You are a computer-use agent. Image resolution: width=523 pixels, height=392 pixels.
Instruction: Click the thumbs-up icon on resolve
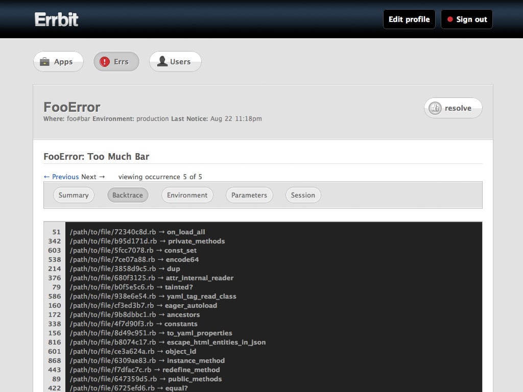point(435,108)
